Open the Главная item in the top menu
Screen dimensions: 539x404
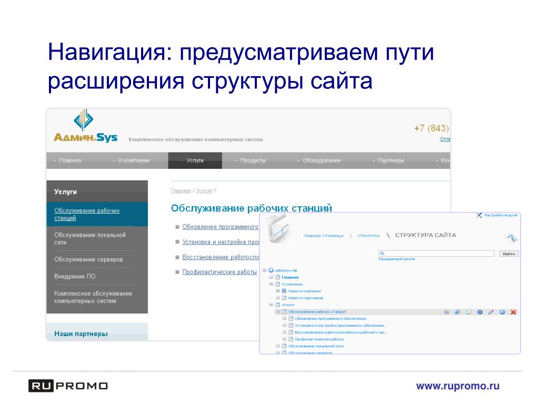pyautogui.click(x=70, y=160)
